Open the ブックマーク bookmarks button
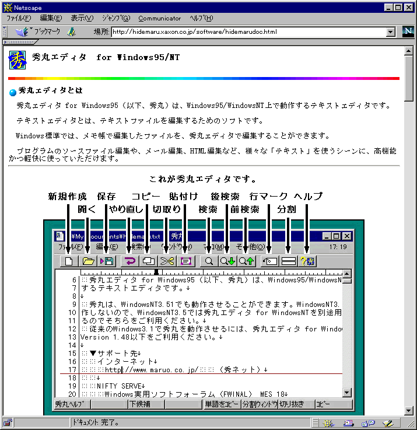417x430 pixels. [x=38, y=32]
